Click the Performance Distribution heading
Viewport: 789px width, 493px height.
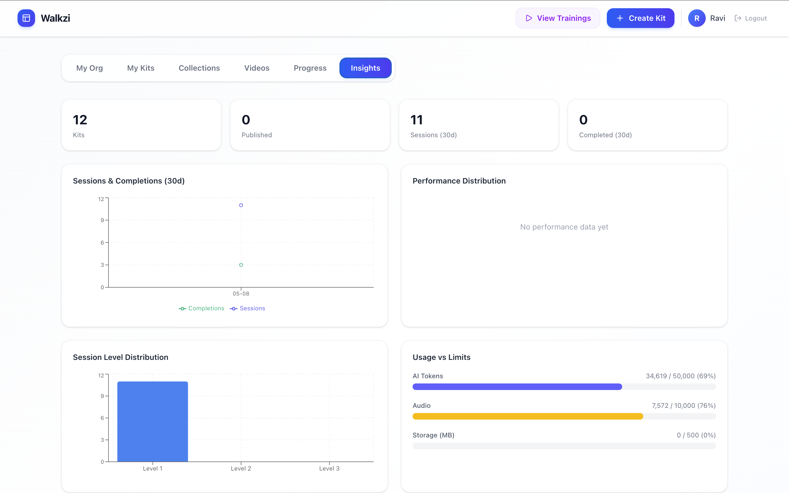pos(459,181)
